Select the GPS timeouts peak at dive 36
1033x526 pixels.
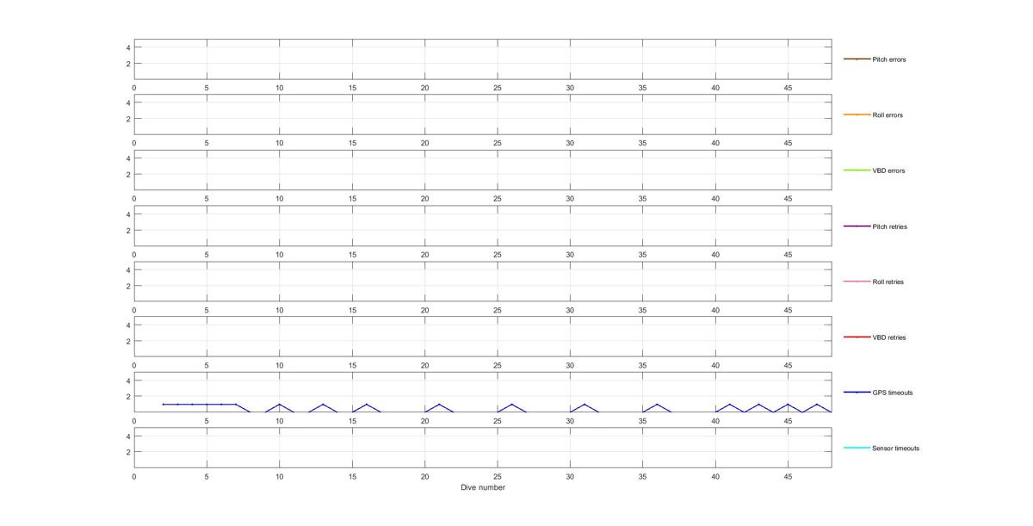pyautogui.click(x=657, y=405)
